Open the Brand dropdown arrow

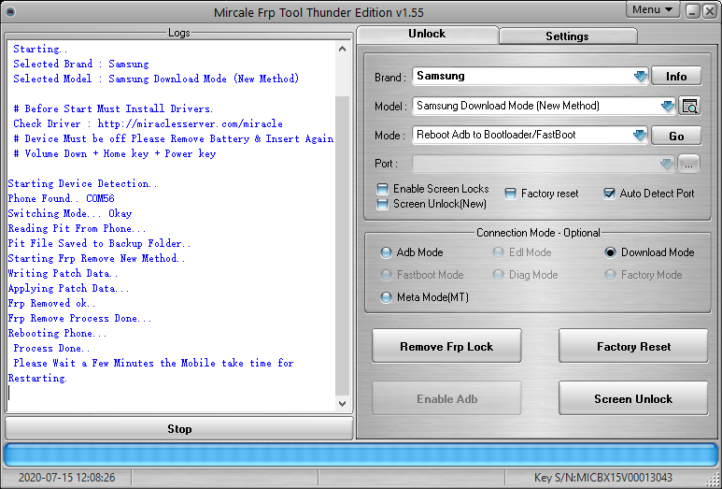point(640,76)
